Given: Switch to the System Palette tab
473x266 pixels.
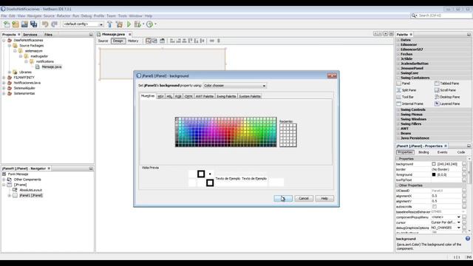Looking at the screenshot, I should [250, 96].
